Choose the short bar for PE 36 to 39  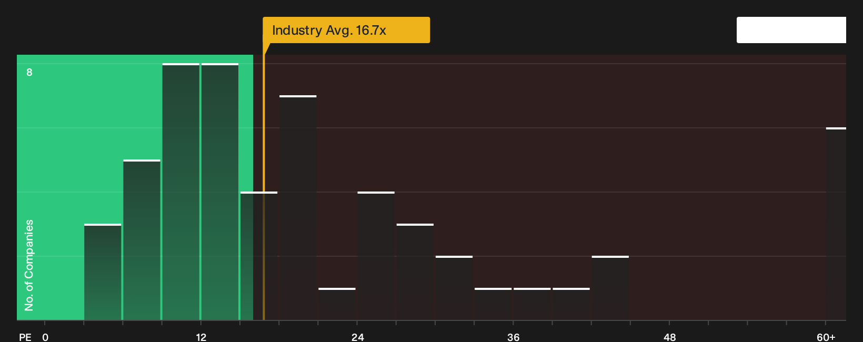[x=532, y=304]
